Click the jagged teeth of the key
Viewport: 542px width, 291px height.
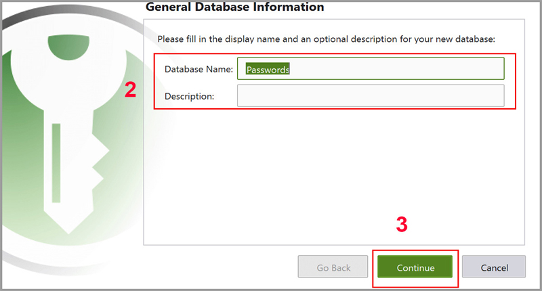tap(98, 169)
